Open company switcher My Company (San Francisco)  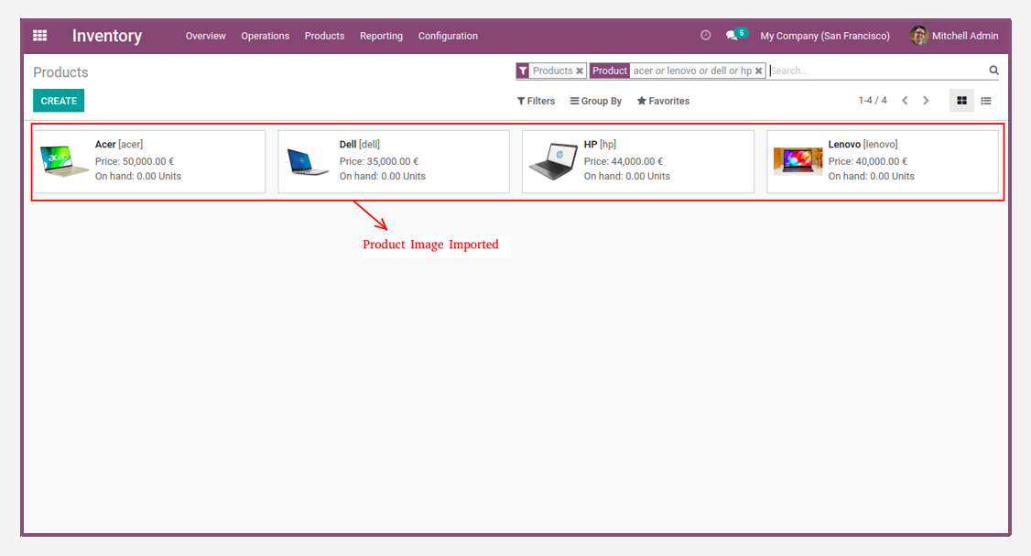pyautogui.click(x=825, y=36)
